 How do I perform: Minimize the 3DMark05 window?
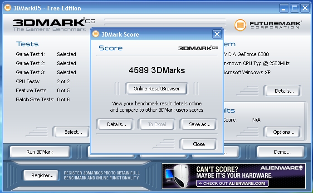[x=284, y=8]
